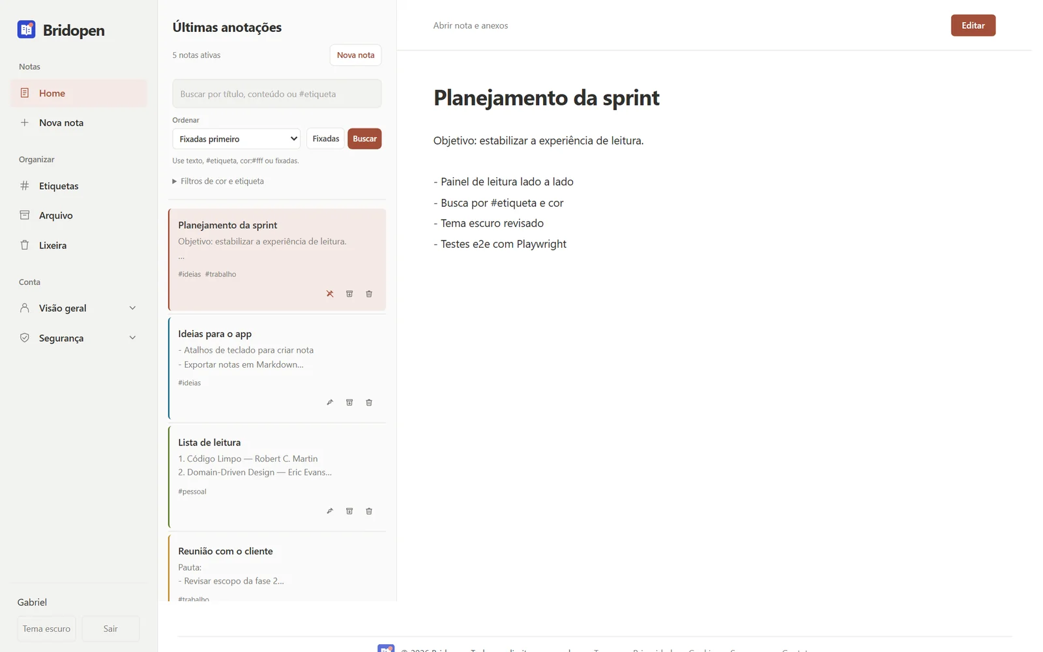Click the Sair button

click(111, 629)
